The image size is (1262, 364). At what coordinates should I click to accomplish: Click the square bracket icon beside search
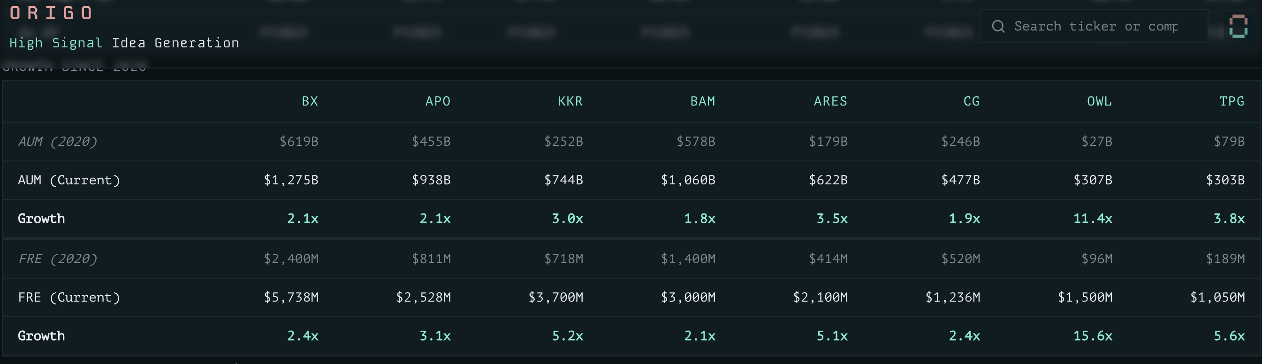click(1238, 26)
